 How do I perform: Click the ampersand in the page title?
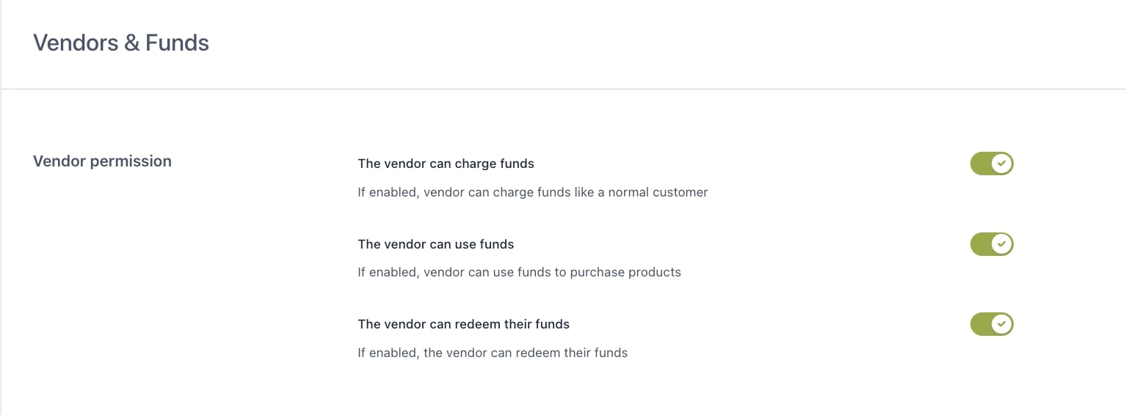pos(132,43)
